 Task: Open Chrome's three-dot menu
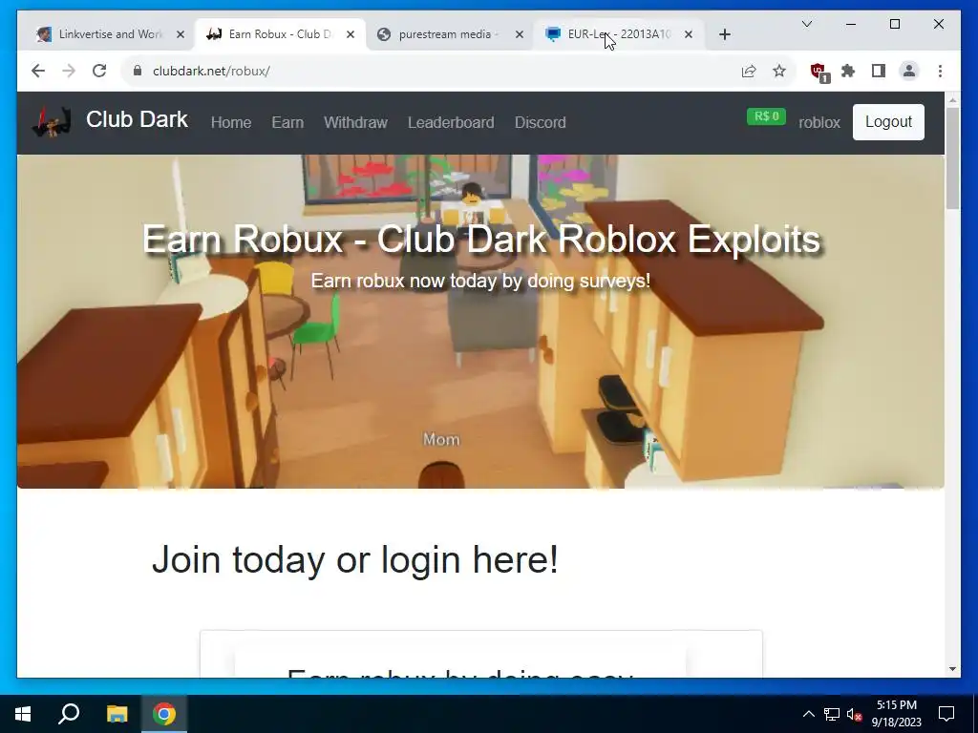tap(940, 71)
